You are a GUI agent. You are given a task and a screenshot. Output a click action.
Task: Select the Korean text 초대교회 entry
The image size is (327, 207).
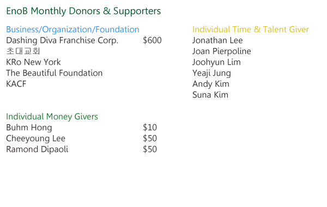click(23, 51)
